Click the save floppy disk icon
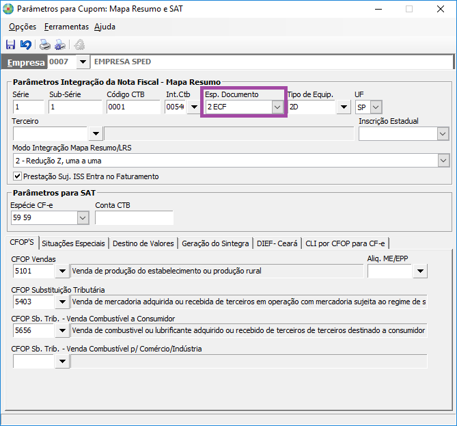 tap(10, 45)
